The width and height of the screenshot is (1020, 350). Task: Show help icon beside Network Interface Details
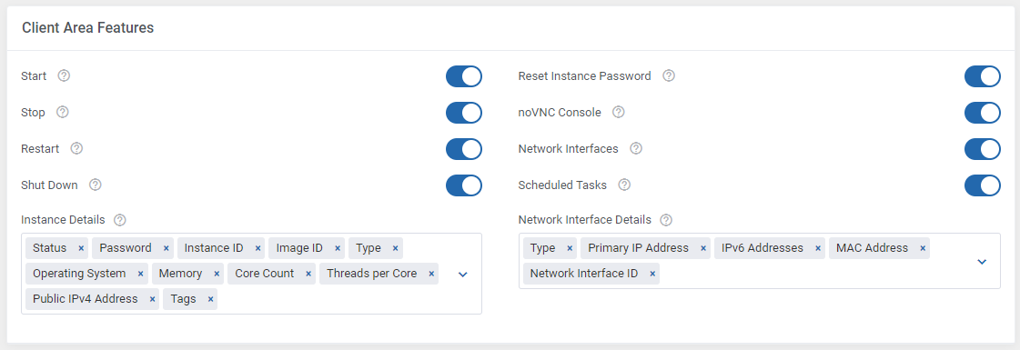(666, 220)
